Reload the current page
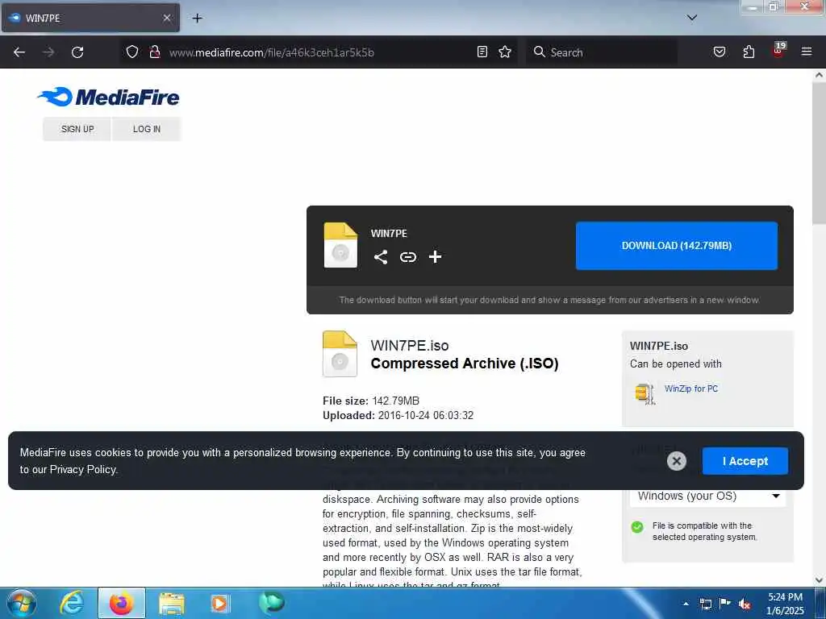The width and height of the screenshot is (826, 619). click(77, 52)
